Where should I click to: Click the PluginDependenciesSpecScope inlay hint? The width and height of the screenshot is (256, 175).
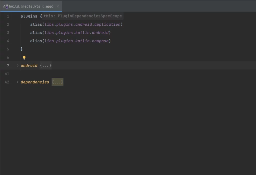pyautogui.click(x=83, y=16)
